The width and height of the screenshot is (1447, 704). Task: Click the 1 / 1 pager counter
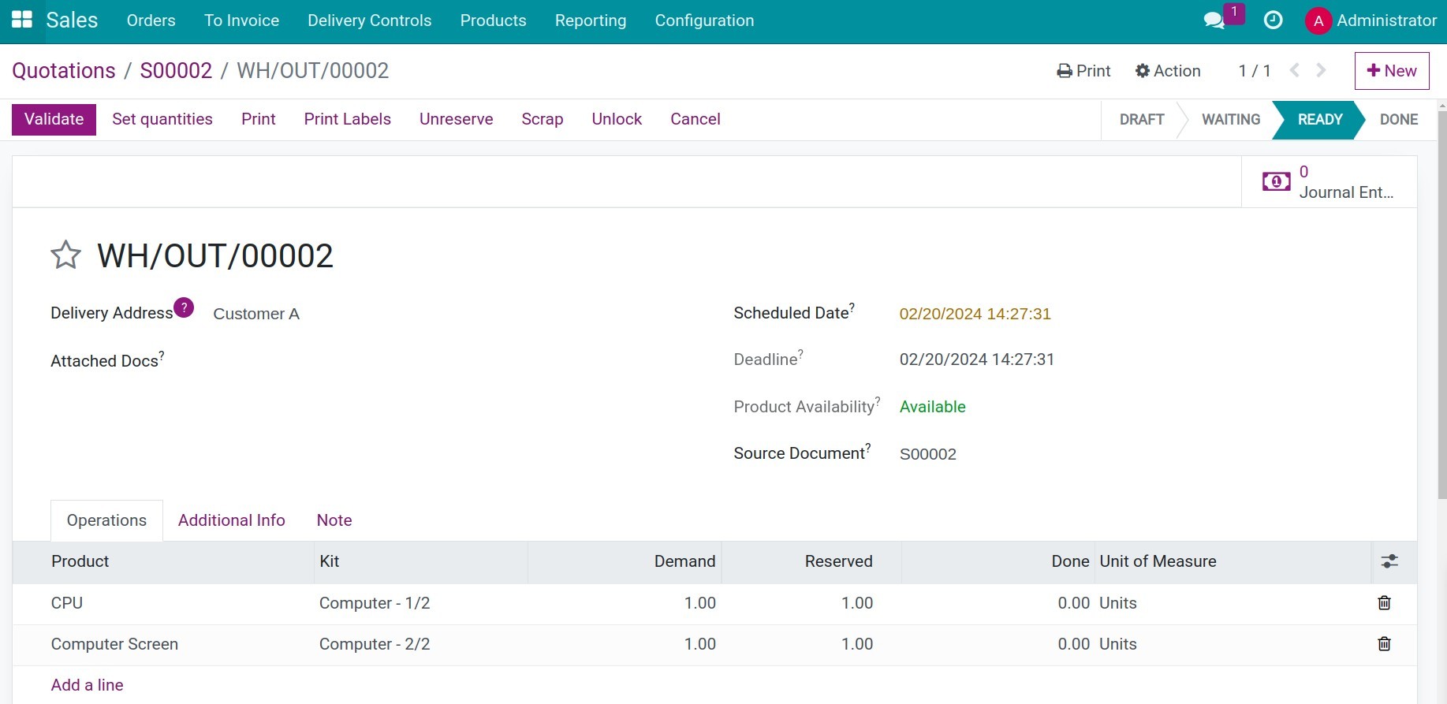coord(1255,71)
